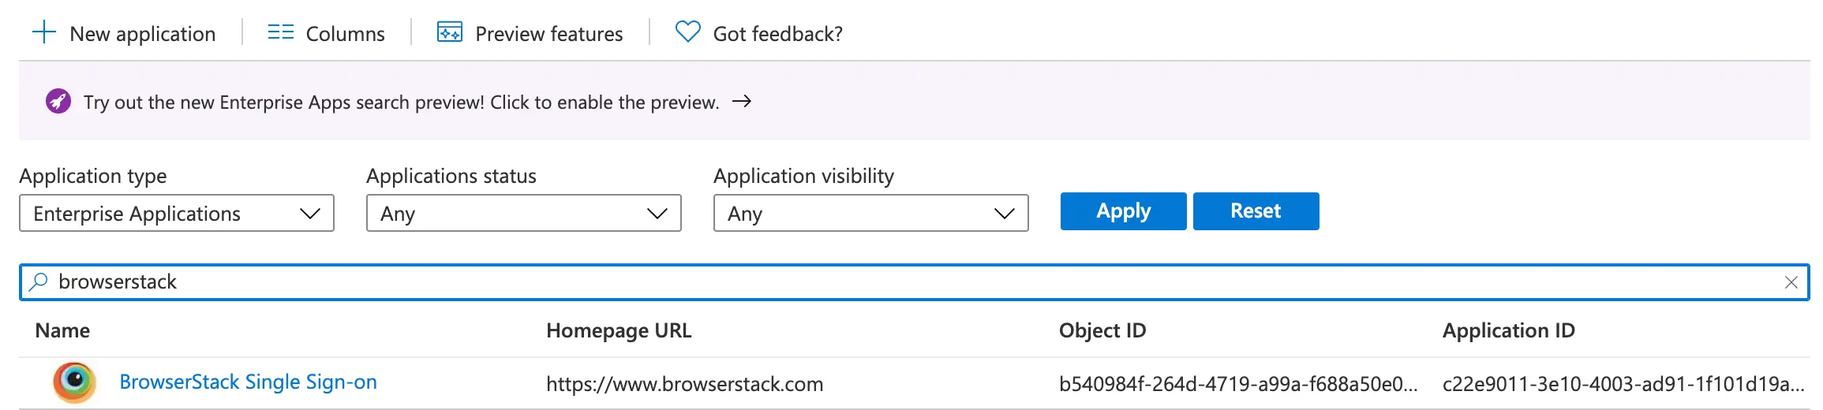This screenshot has height=410, width=1823.
Task: Click the magnifier icon in search box
Action: point(38,281)
